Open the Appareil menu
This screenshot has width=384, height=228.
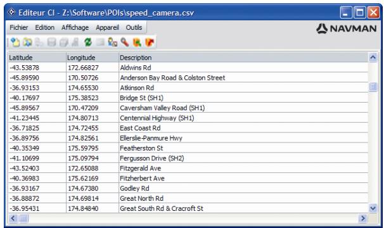point(107,27)
